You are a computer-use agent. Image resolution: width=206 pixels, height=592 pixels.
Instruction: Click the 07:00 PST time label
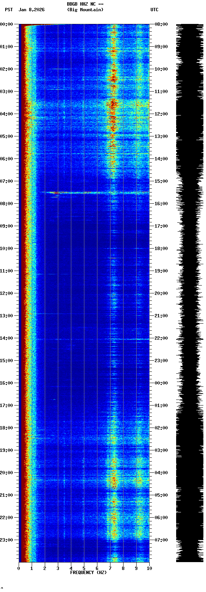click(6, 181)
